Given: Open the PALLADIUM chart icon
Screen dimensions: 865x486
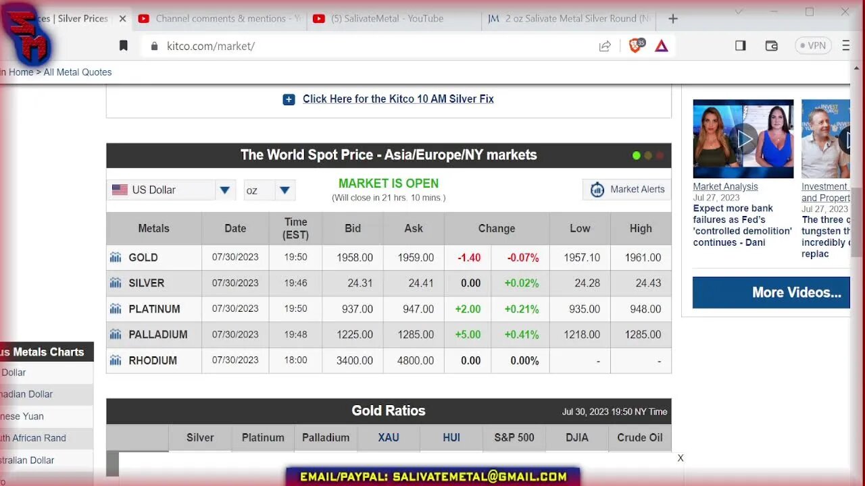Looking at the screenshot, I should (x=116, y=334).
